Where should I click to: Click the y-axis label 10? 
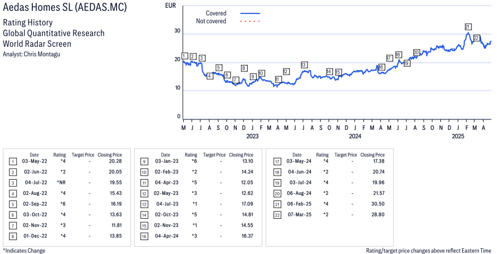tap(177, 88)
